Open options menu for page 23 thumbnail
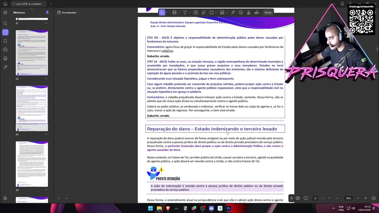Image resolution: width=379 pixels, height=213 pixels. (46, 134)
